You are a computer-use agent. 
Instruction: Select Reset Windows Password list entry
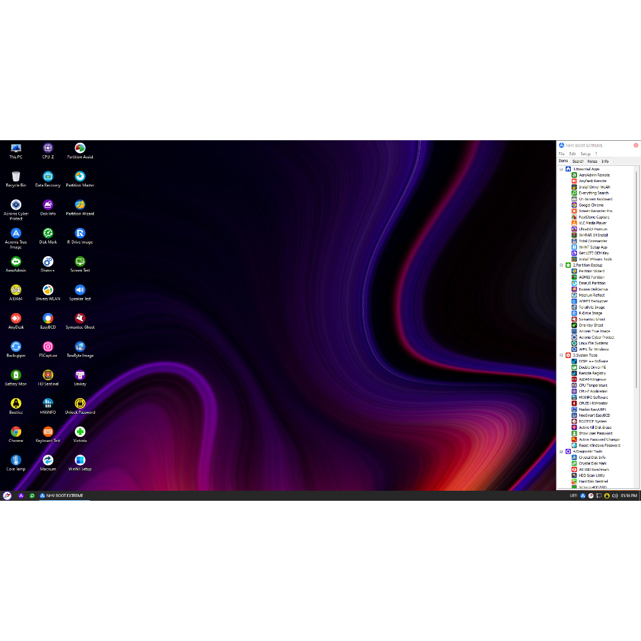pos(599,445)
